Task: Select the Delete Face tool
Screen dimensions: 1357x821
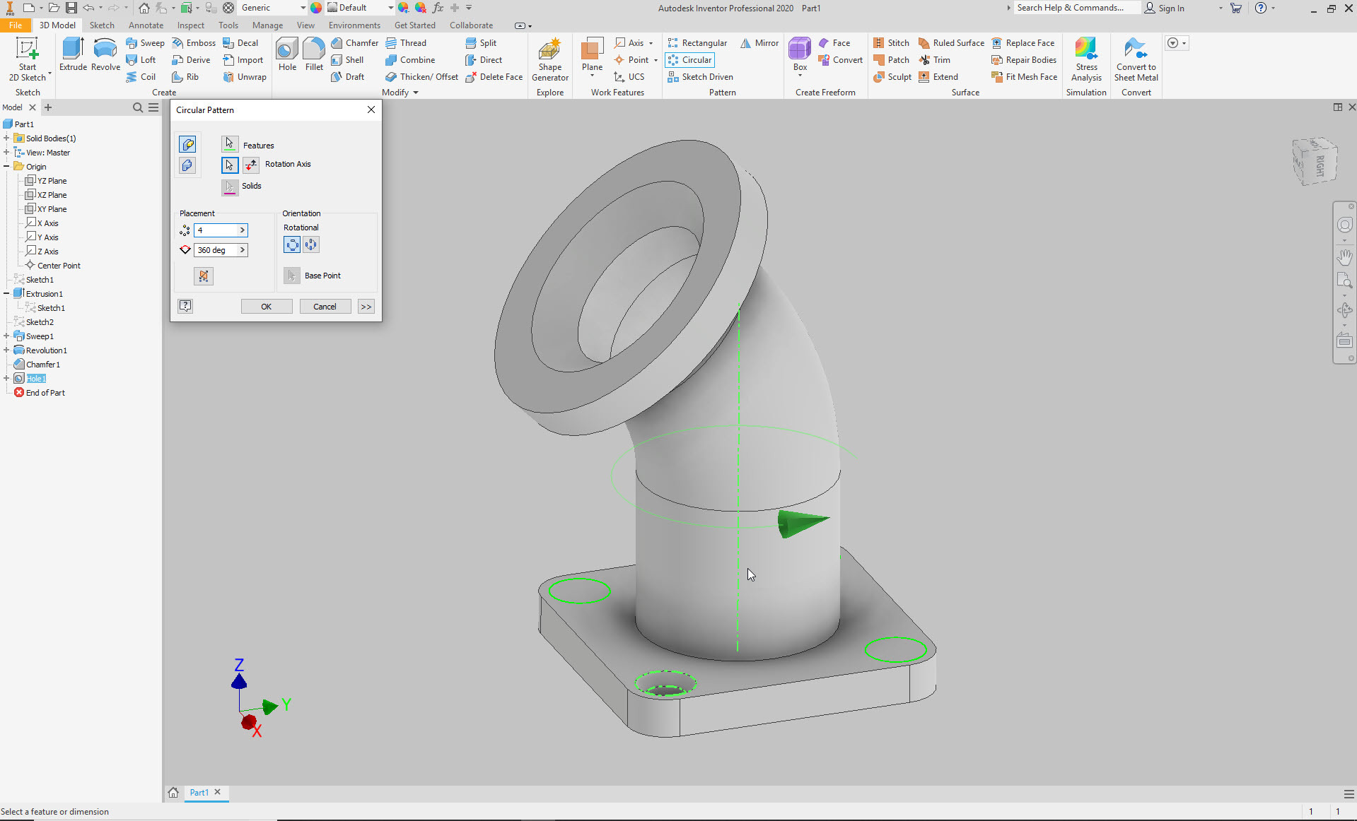Action: click(494, 77)
